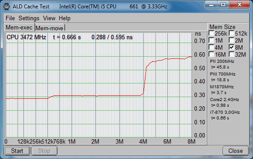Enable the 512k memory size checkbox
The image size is (253, 159).
coord(231,33)
